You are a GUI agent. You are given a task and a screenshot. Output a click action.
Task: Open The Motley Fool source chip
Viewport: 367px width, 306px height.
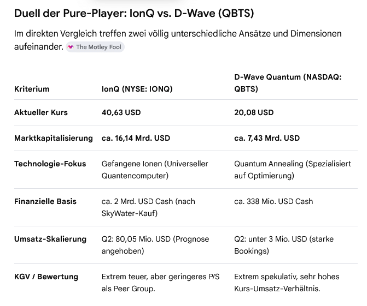95,47
